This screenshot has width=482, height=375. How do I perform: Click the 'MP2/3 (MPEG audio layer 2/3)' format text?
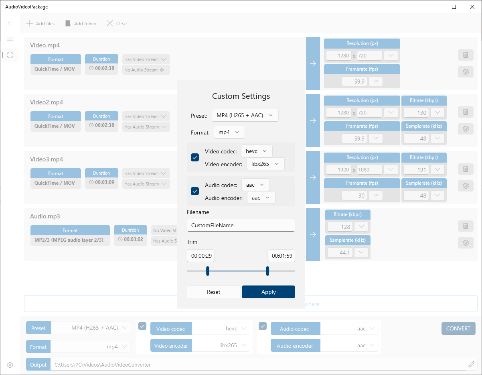click(69, 240)
